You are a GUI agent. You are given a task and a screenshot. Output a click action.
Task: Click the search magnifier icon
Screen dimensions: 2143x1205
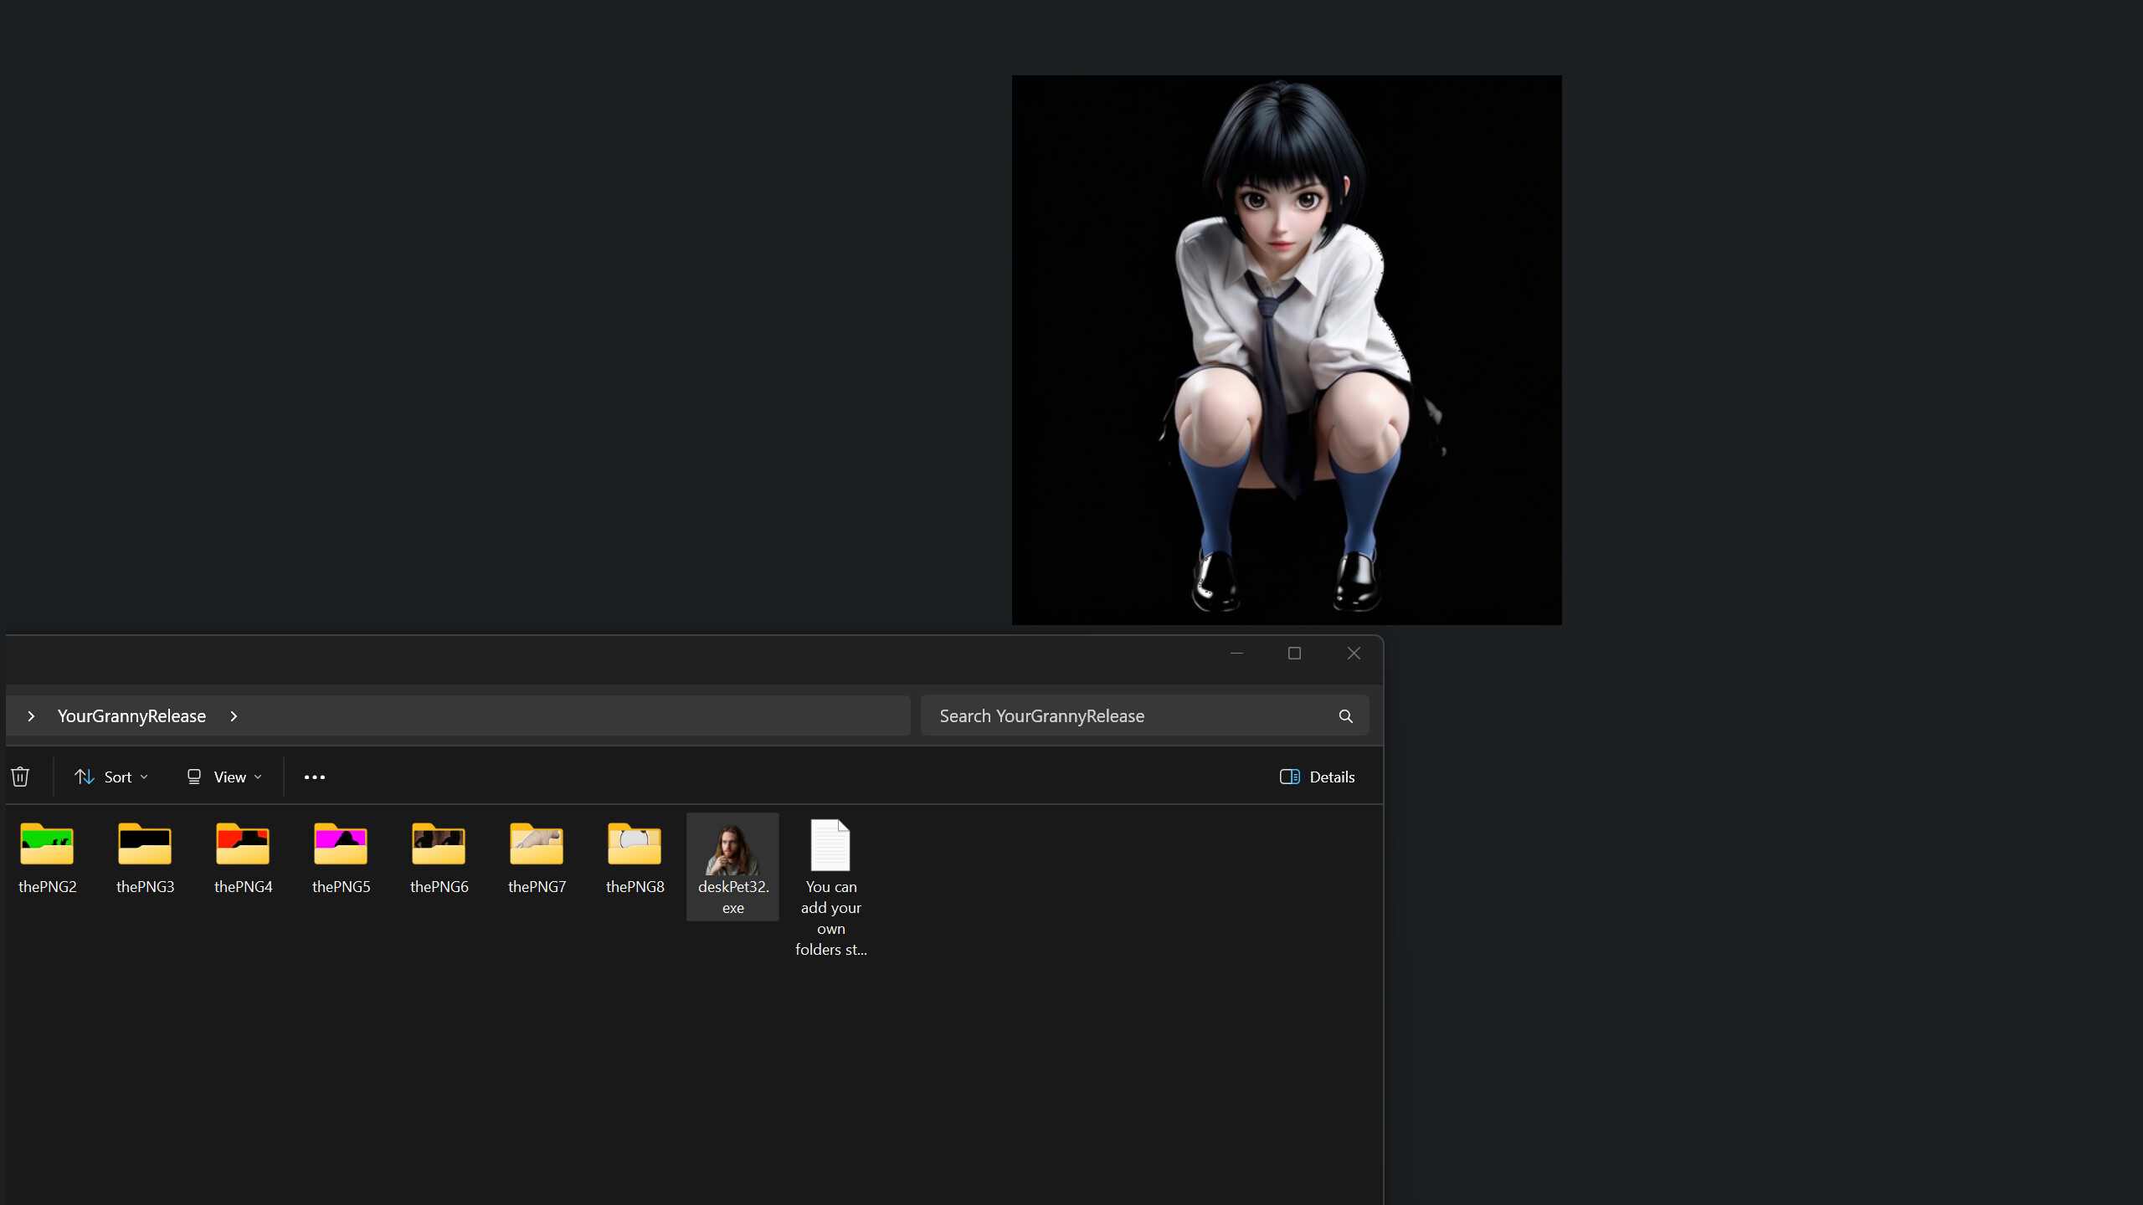coord(1344,715)
